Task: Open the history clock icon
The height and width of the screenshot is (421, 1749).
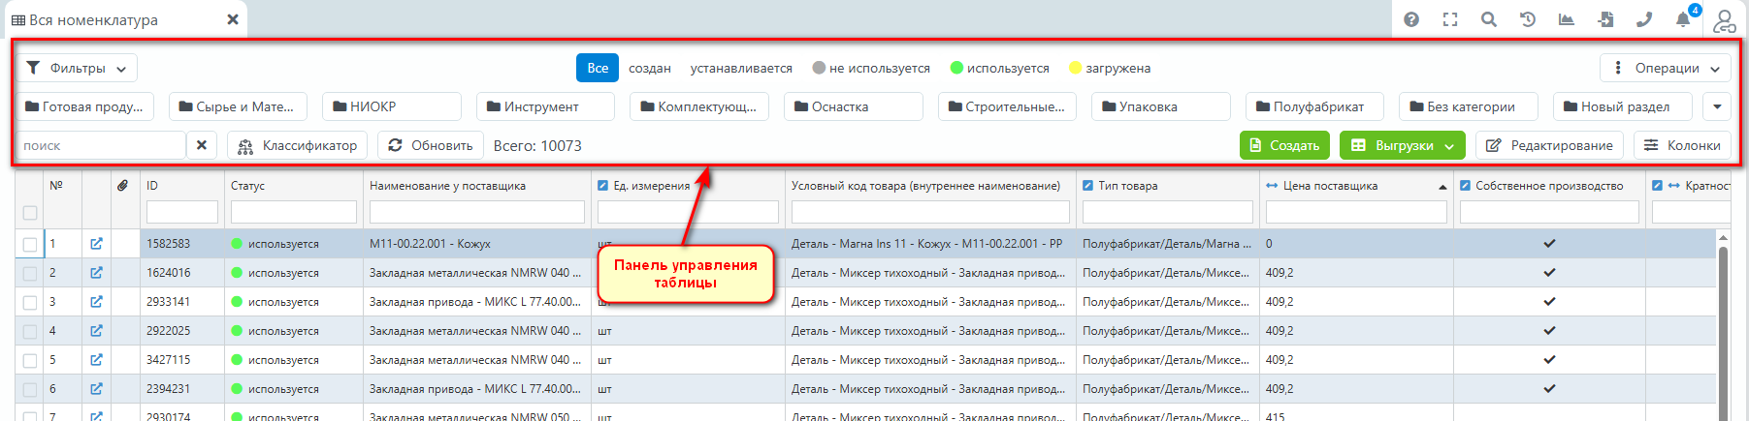Action: (1528, 19)
